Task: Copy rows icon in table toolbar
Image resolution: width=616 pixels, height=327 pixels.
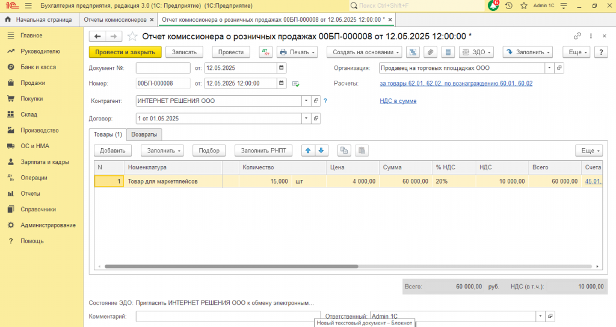Action: [344, 151]
